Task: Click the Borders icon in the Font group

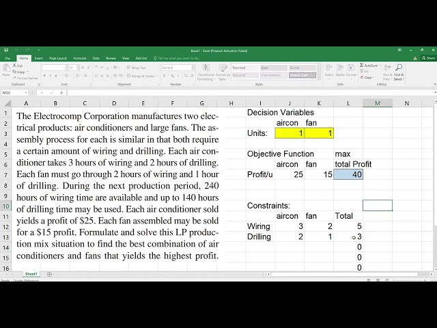Action: point(66,76)
